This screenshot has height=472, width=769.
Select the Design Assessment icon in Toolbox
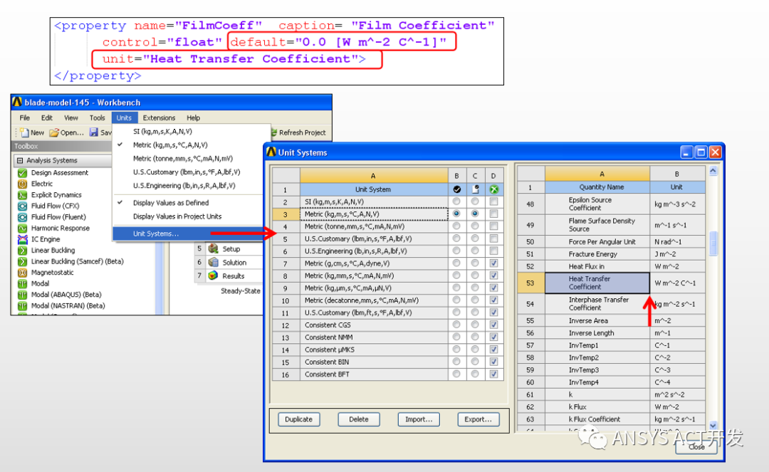coord(22,172)
